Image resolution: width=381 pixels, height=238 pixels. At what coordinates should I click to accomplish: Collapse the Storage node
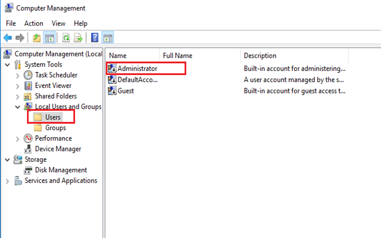8,159
